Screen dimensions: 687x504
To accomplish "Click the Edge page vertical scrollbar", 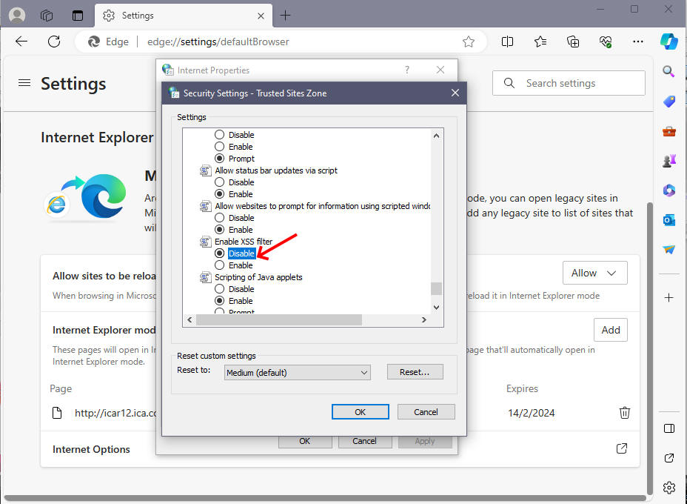I will [x=650, y=348].
